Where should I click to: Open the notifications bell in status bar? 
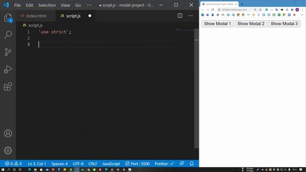(x=192, y=163)
